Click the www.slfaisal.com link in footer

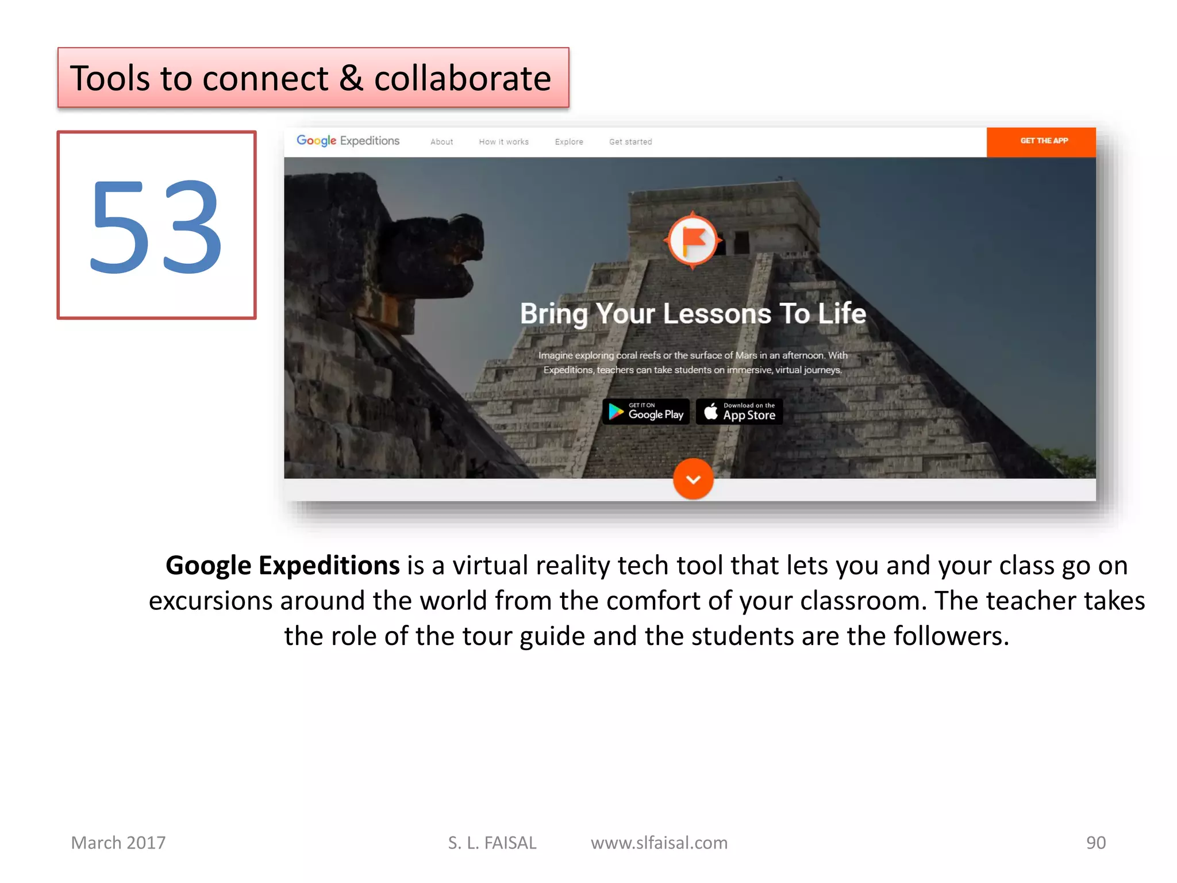(659, 843)
